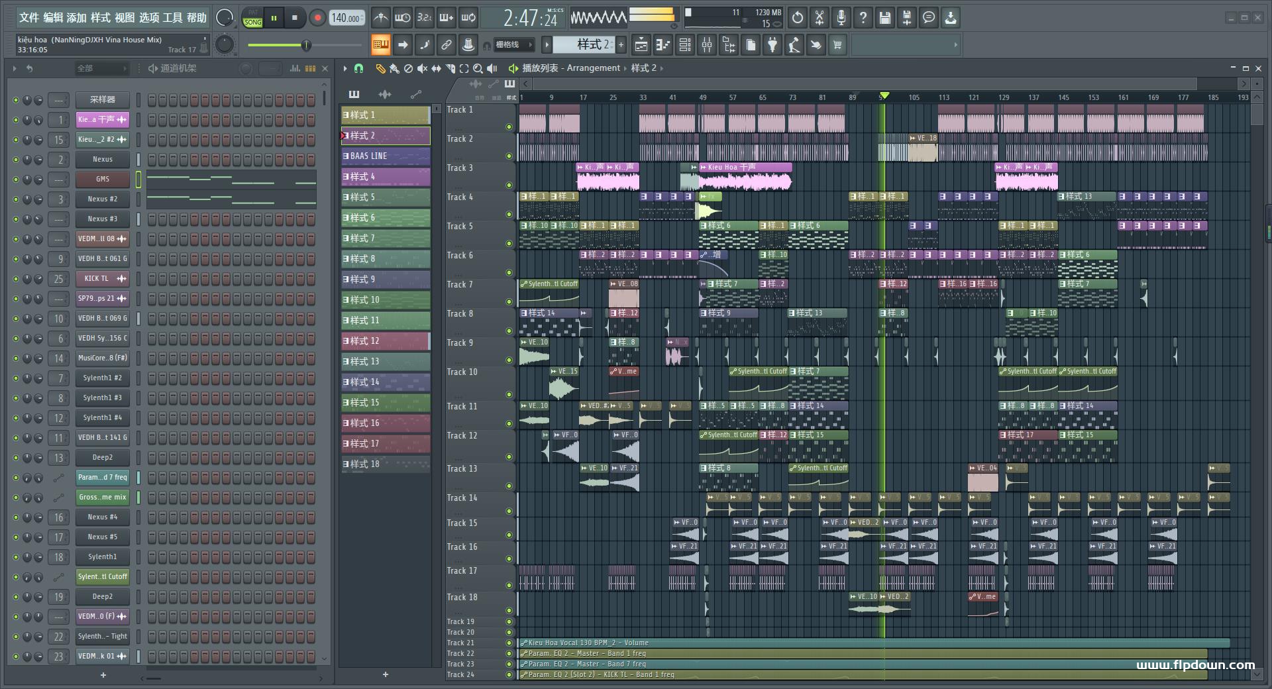Open the browser icon
The height and width of the screenshot is (689, 1272).
point(729,45)
